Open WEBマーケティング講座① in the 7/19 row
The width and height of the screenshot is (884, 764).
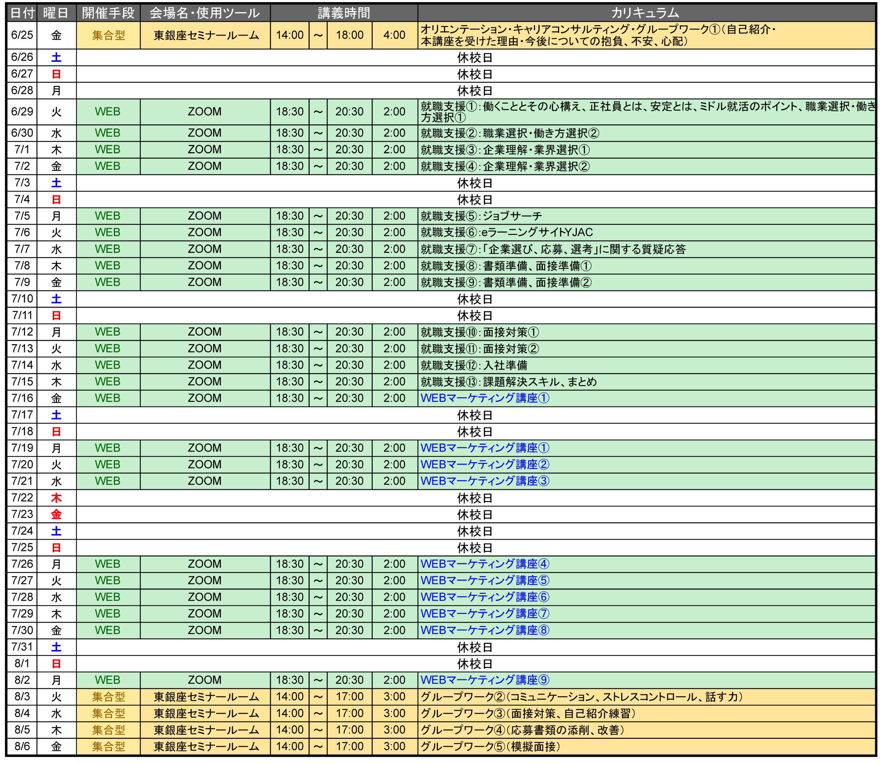coord(485,448)
